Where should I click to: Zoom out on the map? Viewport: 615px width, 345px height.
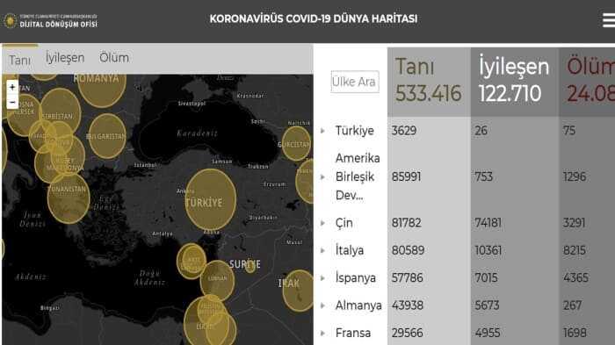coord(12,103)
